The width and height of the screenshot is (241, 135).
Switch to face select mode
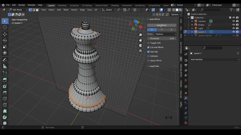[37, 10]
